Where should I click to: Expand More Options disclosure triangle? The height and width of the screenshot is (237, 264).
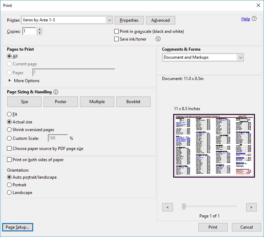tap(9, 81)
